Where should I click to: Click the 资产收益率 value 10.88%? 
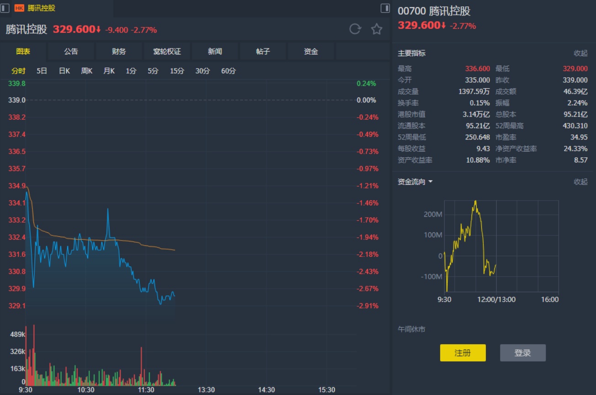(478, 160)
